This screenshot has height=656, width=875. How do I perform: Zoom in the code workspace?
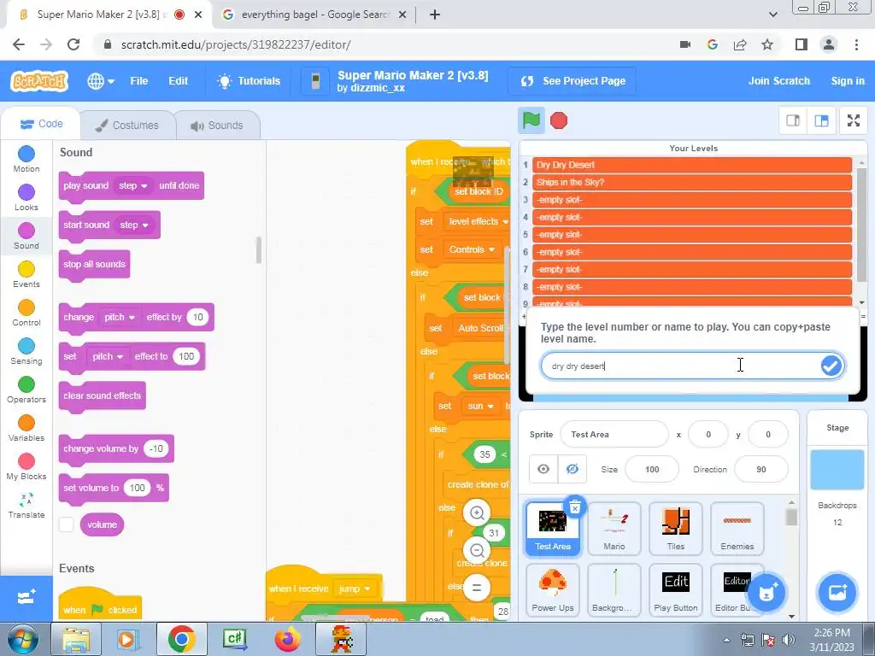click(477, 512)
